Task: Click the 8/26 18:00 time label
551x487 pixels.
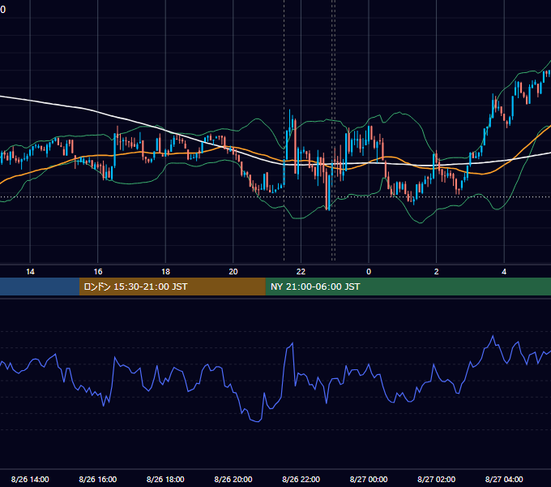Action: coord(165,479)
